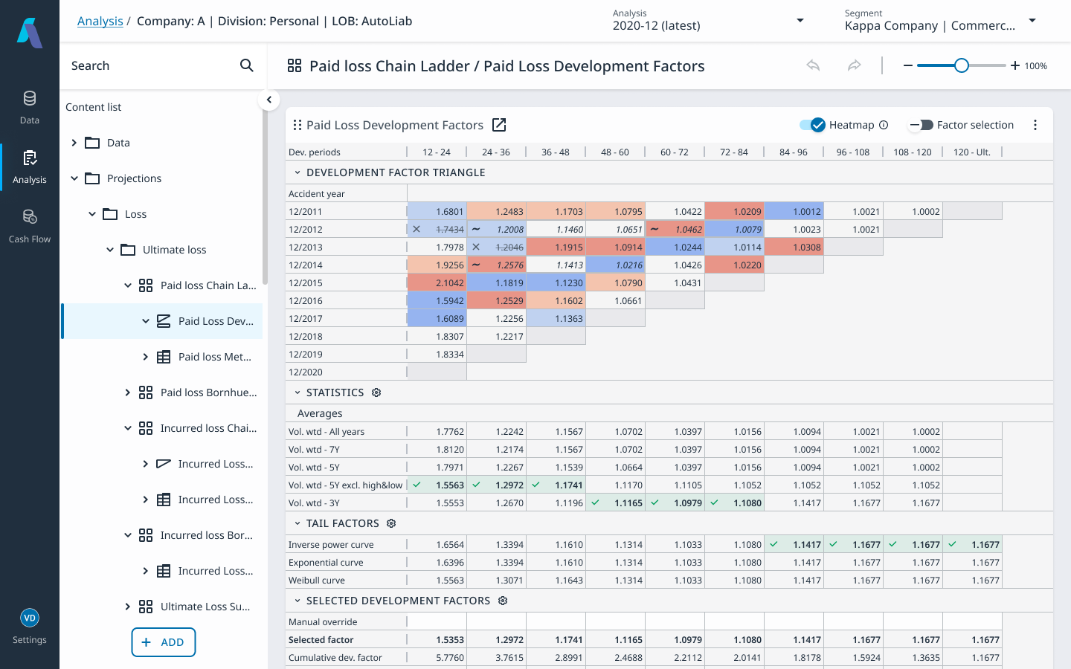The width and height of the screenshot is (1071, 669).
Task: Open the panel's three-dot menu
Action: tap(1035, 125)
